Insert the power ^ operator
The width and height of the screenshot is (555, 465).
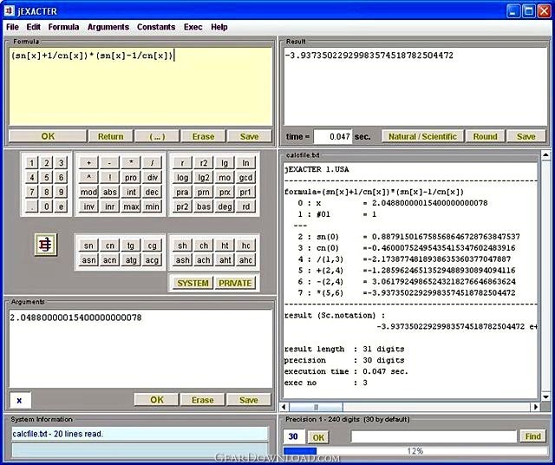coord(88,178)
